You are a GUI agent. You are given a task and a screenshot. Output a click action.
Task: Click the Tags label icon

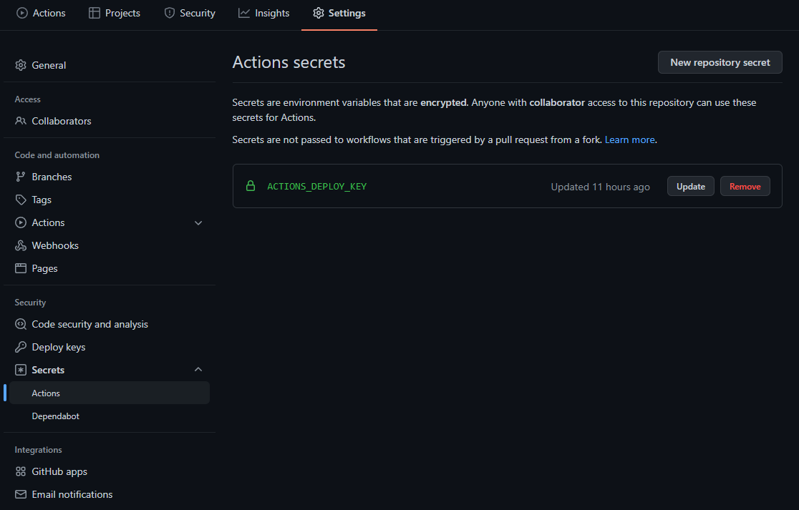21,200
